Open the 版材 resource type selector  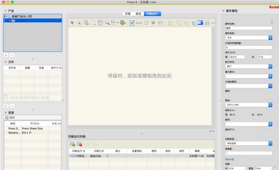[33, 118]
